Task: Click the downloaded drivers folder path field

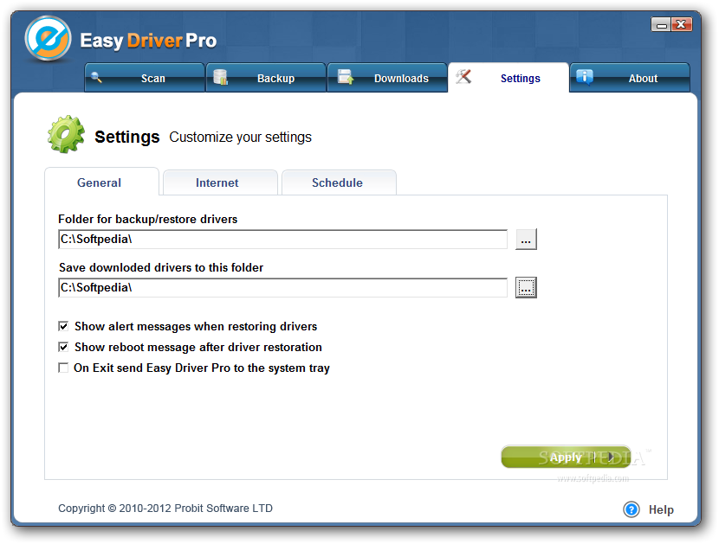Action: click(x=283, y=288)
